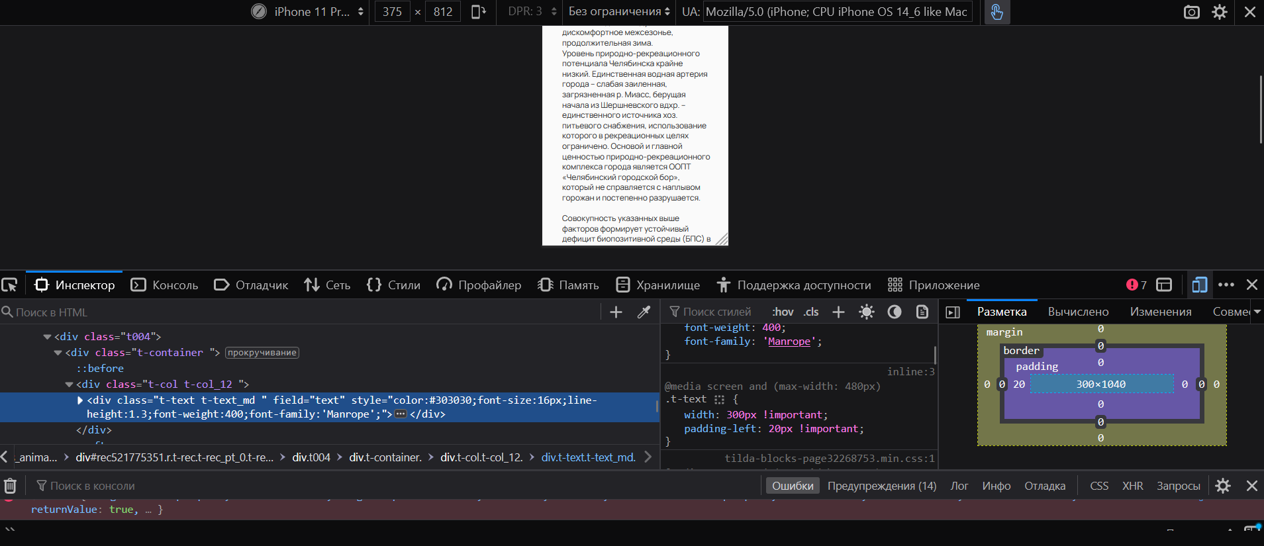Toggle Запросы console filter
The width and height of the screenshot is (1264, 546).
1178,486
